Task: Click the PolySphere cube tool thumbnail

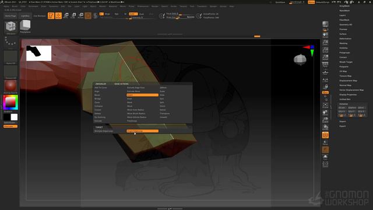Action: click(x=25, y=26)
